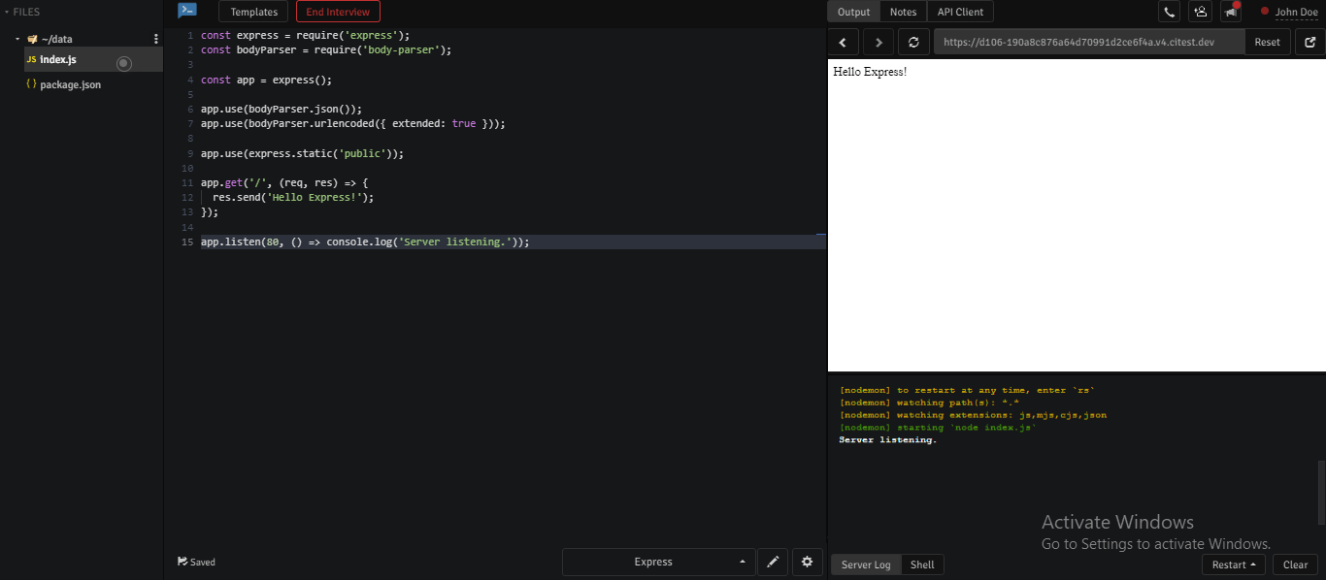Open announcements via the megaphone icon
The image size is (1326, 580).
coord(1230,12)
